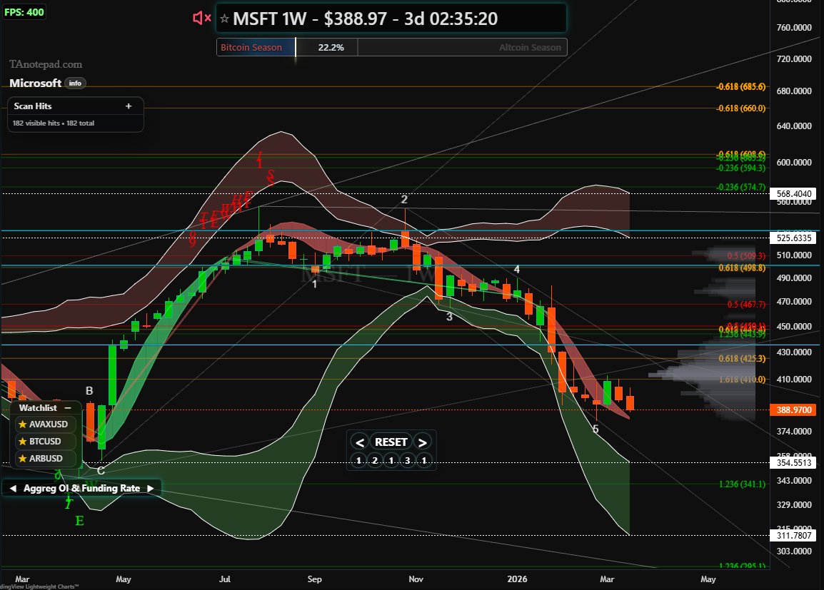
Task: Click the star beside BTCUSD
Action: tap(23, 442)
